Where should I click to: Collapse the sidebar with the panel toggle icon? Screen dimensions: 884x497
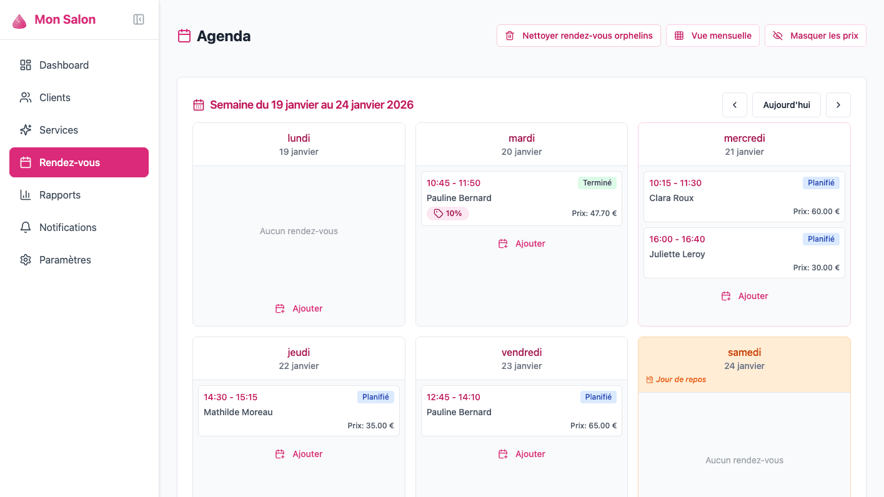[138, 19]
